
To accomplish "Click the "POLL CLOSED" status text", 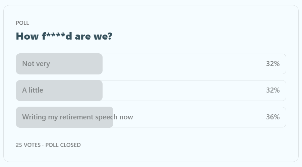I will (x=63, y=145).
